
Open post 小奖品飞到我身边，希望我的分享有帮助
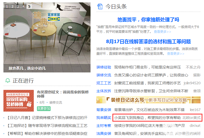[148, 118]
